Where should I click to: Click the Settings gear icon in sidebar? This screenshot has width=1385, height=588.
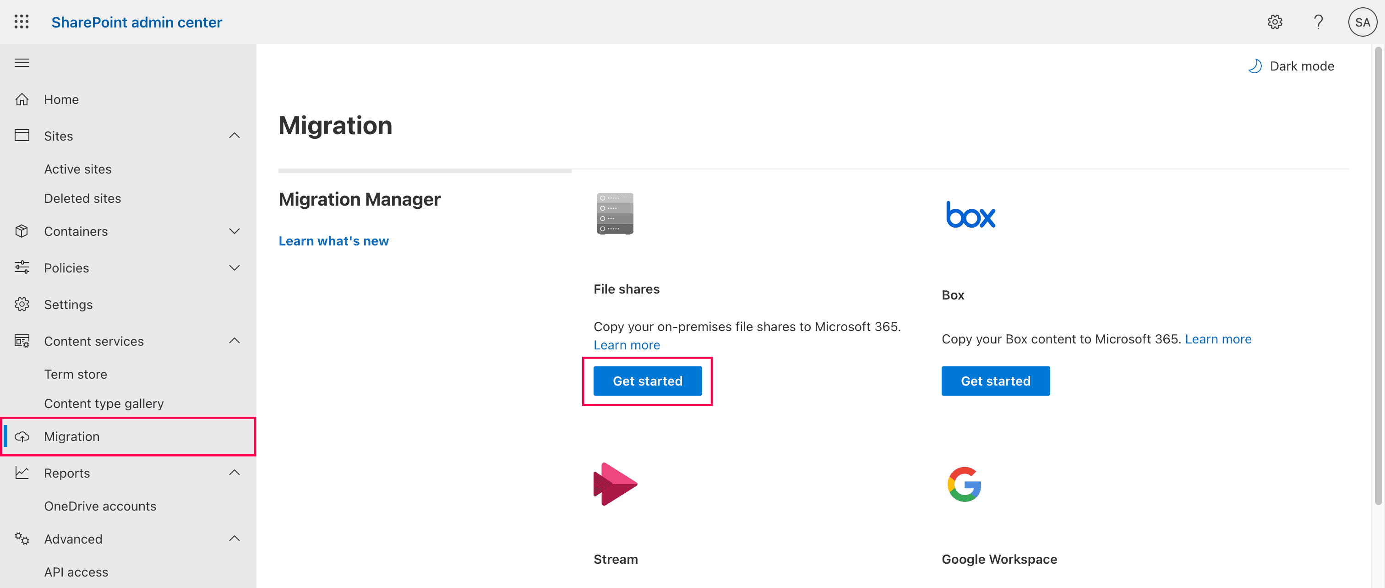(x=22, y=304)
